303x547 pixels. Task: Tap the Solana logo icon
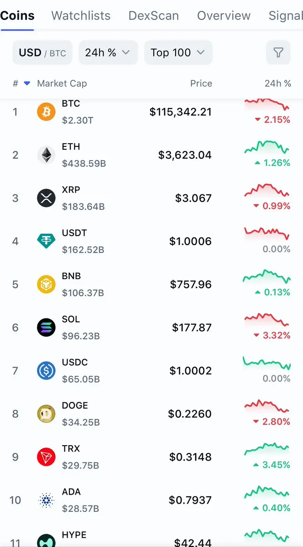46,328
